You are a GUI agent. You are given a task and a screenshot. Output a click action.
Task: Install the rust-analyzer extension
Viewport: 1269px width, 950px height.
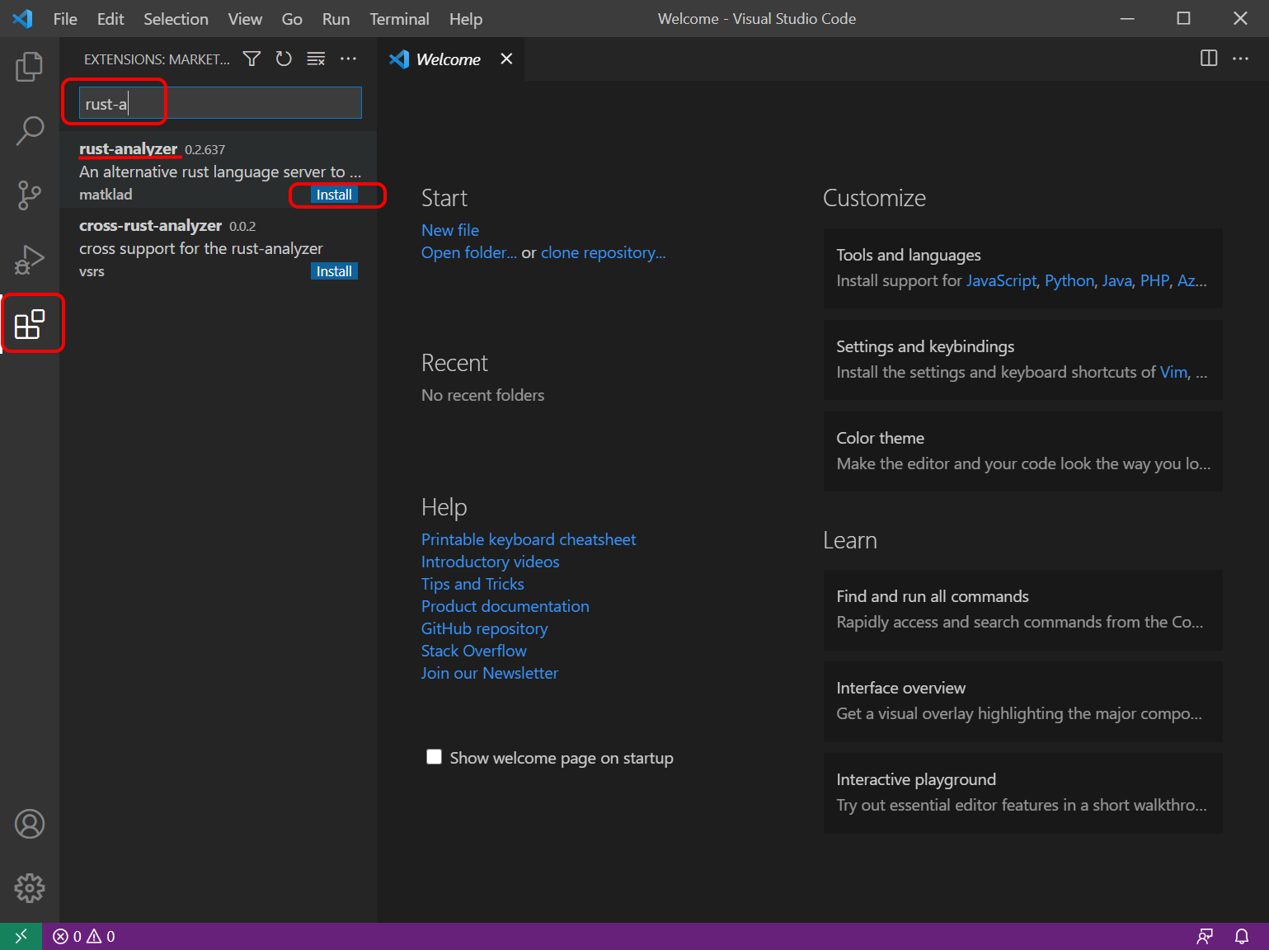334,195
